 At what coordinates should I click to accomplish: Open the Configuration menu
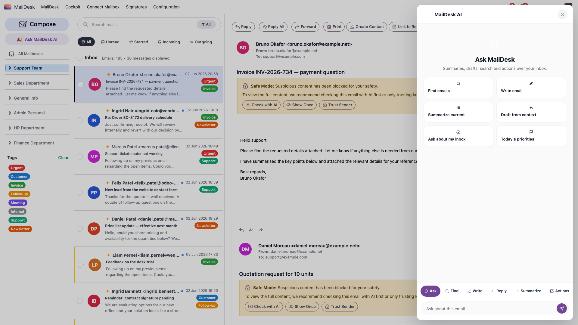coord(166,7)
